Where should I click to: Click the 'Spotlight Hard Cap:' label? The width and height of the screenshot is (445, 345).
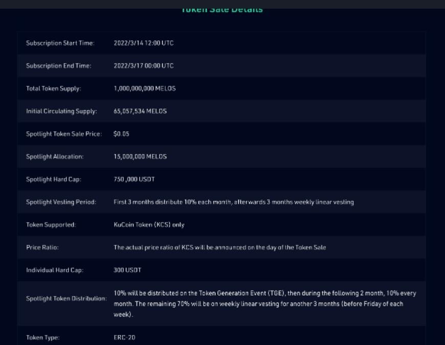point(54,179)
